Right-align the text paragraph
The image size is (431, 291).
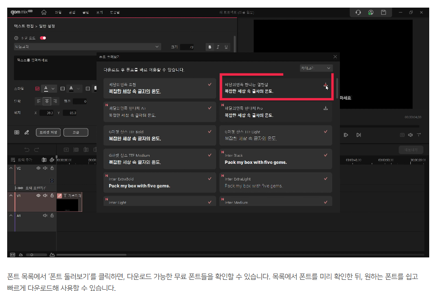[x=55, y=101]
